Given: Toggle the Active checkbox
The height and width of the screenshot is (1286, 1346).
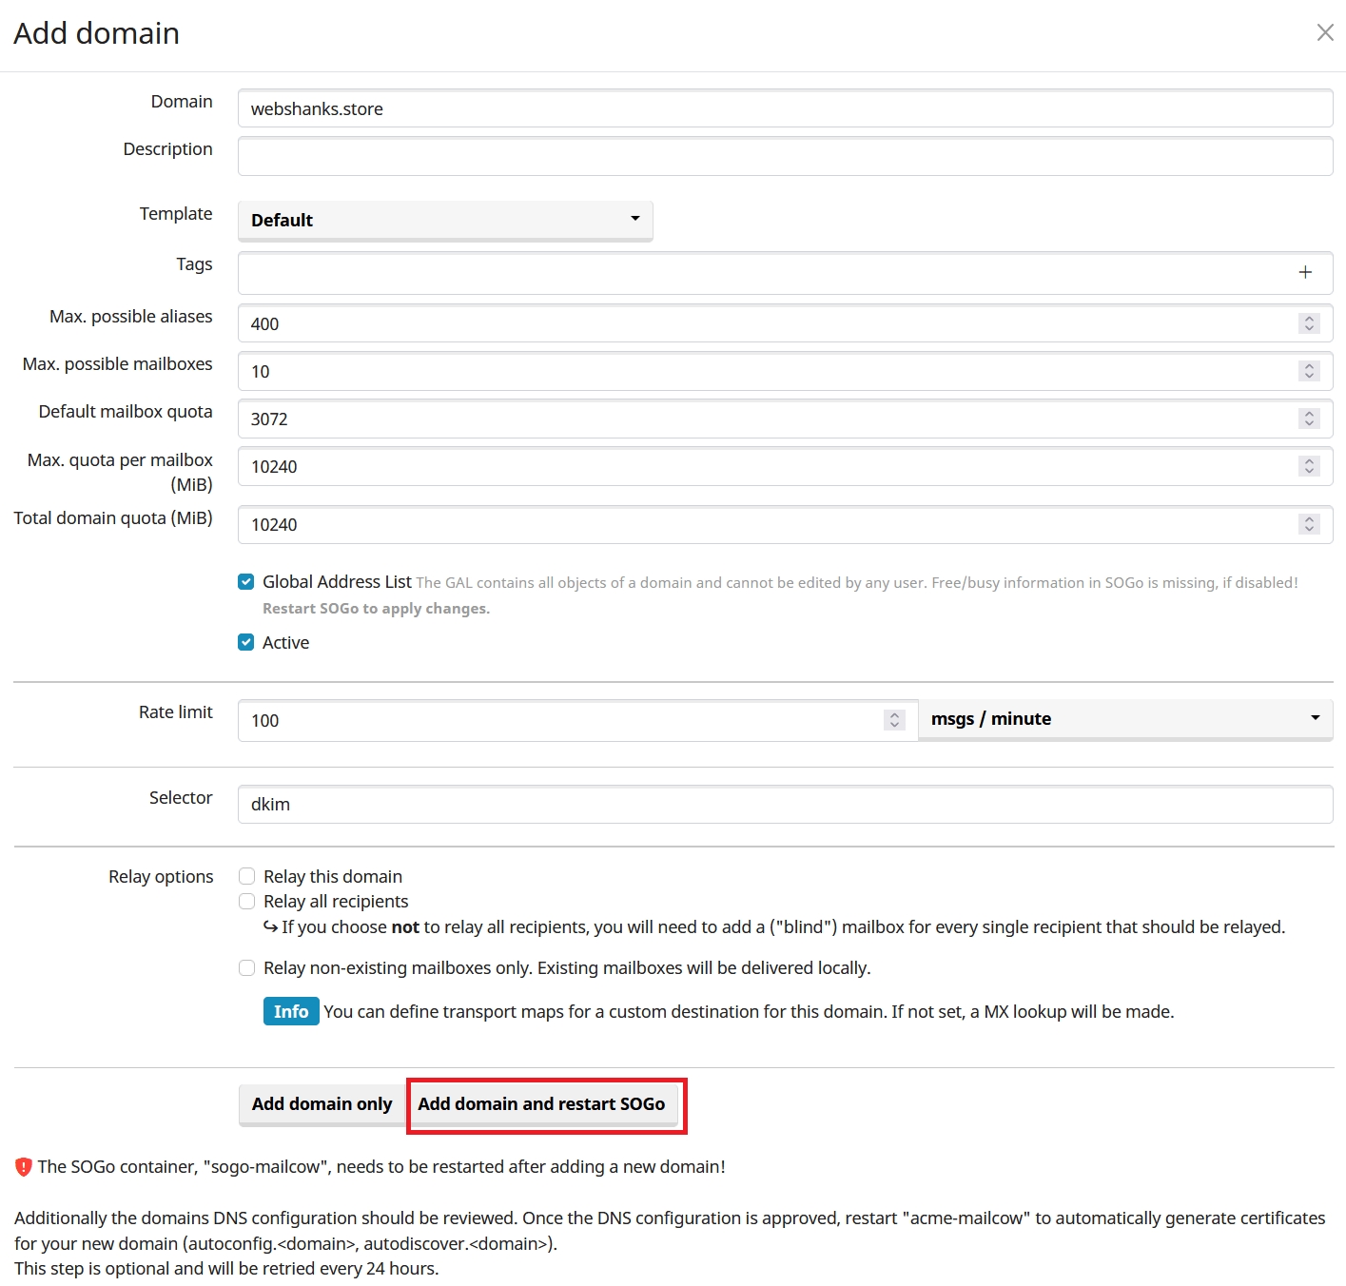Looking at the screenshot, I should coord(246,643).
